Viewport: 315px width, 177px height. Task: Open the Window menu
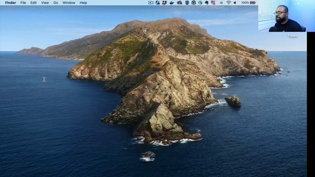tap(69, 3)
